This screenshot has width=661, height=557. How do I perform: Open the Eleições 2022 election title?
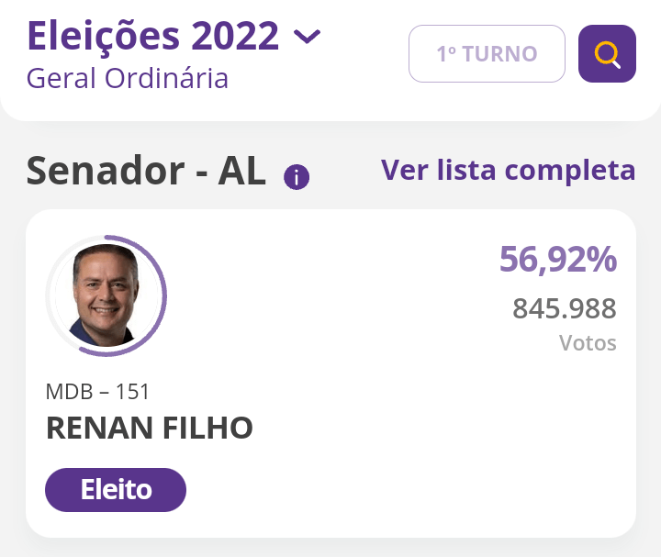coord(152,37)
